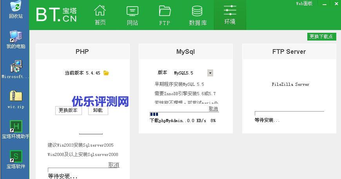The width and height of the screenshot is (341, 179).
Task: Open the FTP folder icon tab
Action: pos(165,15)
